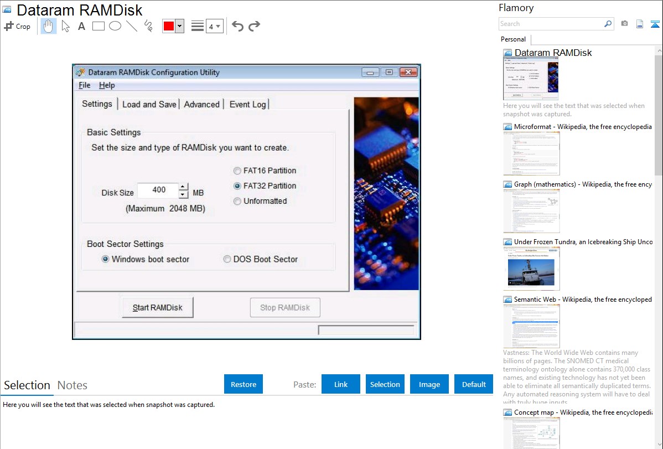Redo the annotation
This screenshot has height=449, width=663.
click(254, 26)
